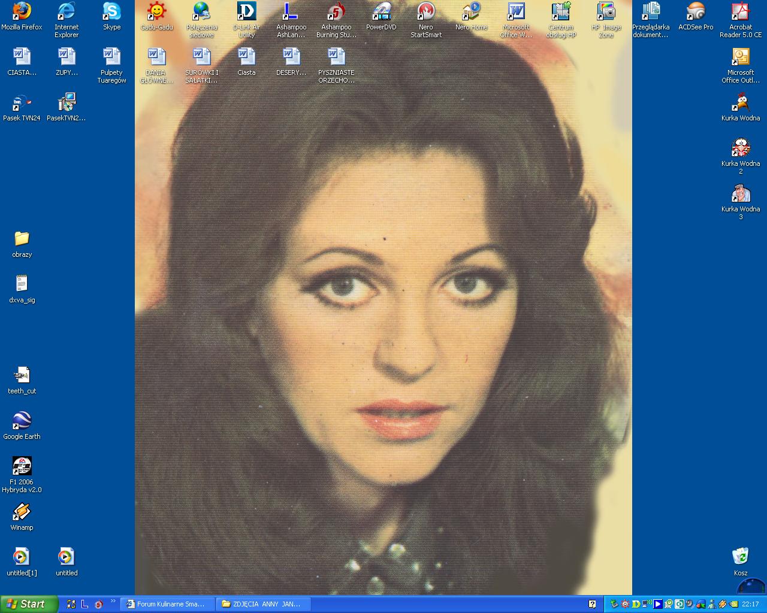Click the help question mark in taskbar
The image size is (767, 613).
(x=592, y=604)
